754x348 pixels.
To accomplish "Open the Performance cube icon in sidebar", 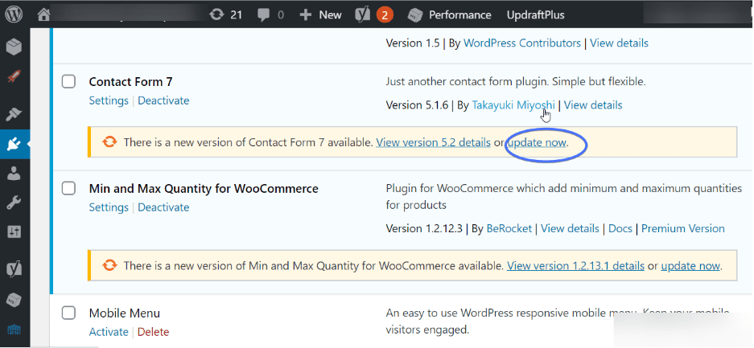I will coord(14,300).
